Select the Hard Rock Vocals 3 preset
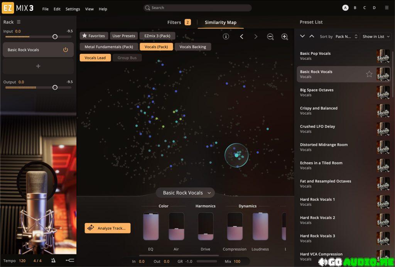The image size is (395, 267). point(344,238)
